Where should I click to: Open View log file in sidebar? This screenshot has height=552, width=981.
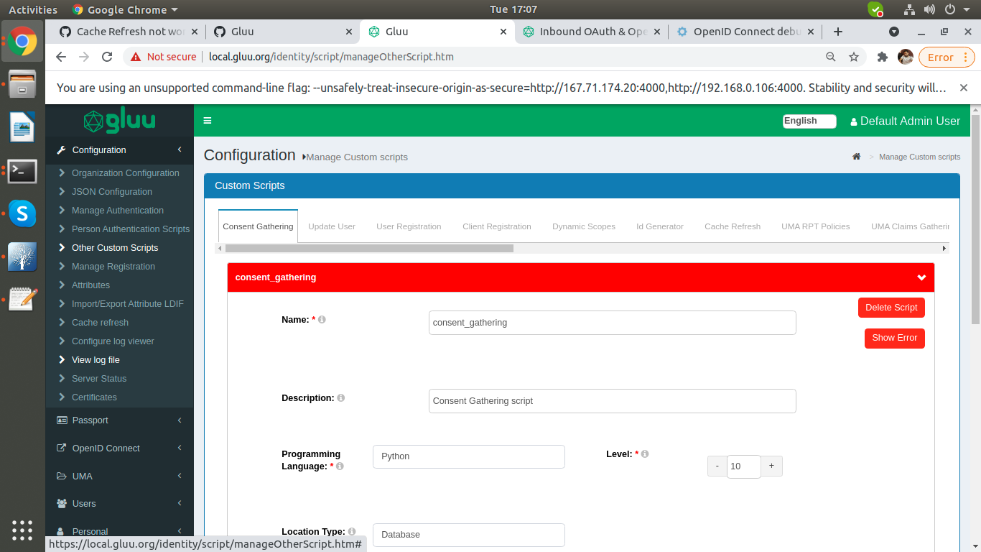coord(96,360)
